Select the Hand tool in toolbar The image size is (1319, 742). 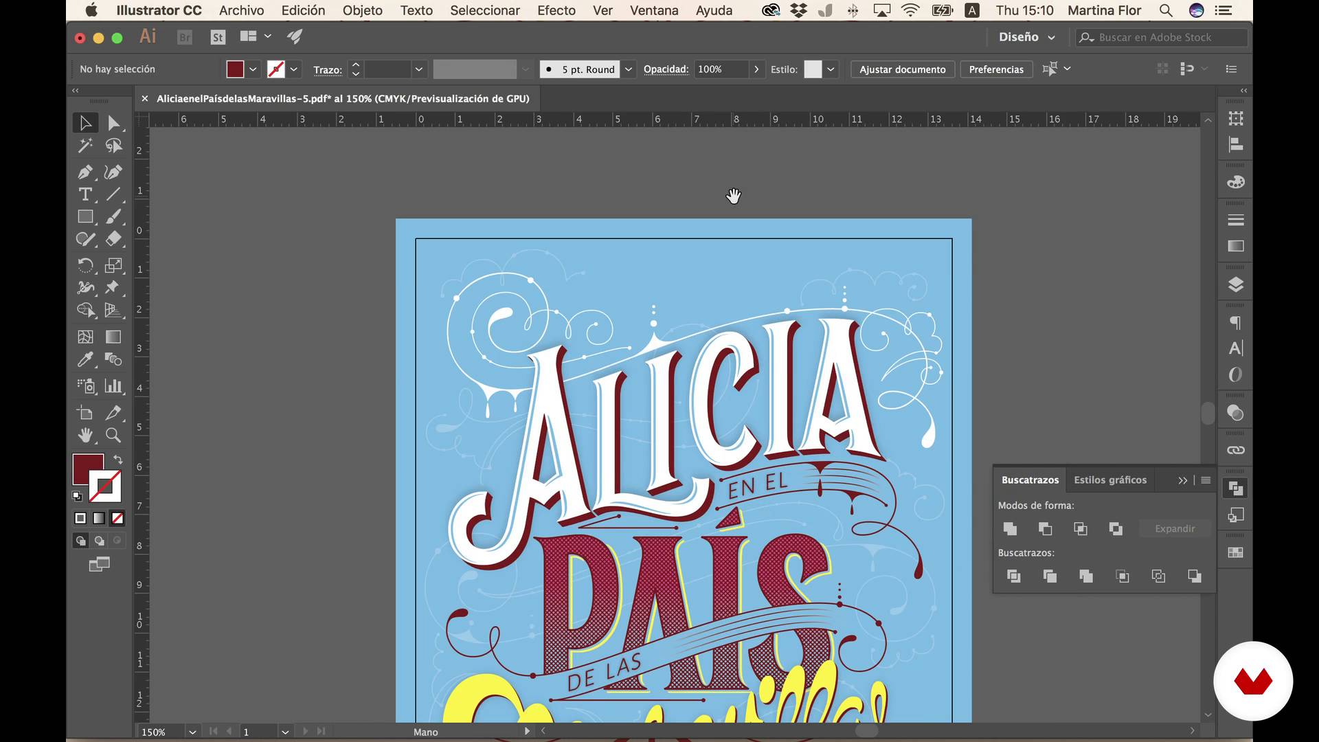tap(85, 435)
